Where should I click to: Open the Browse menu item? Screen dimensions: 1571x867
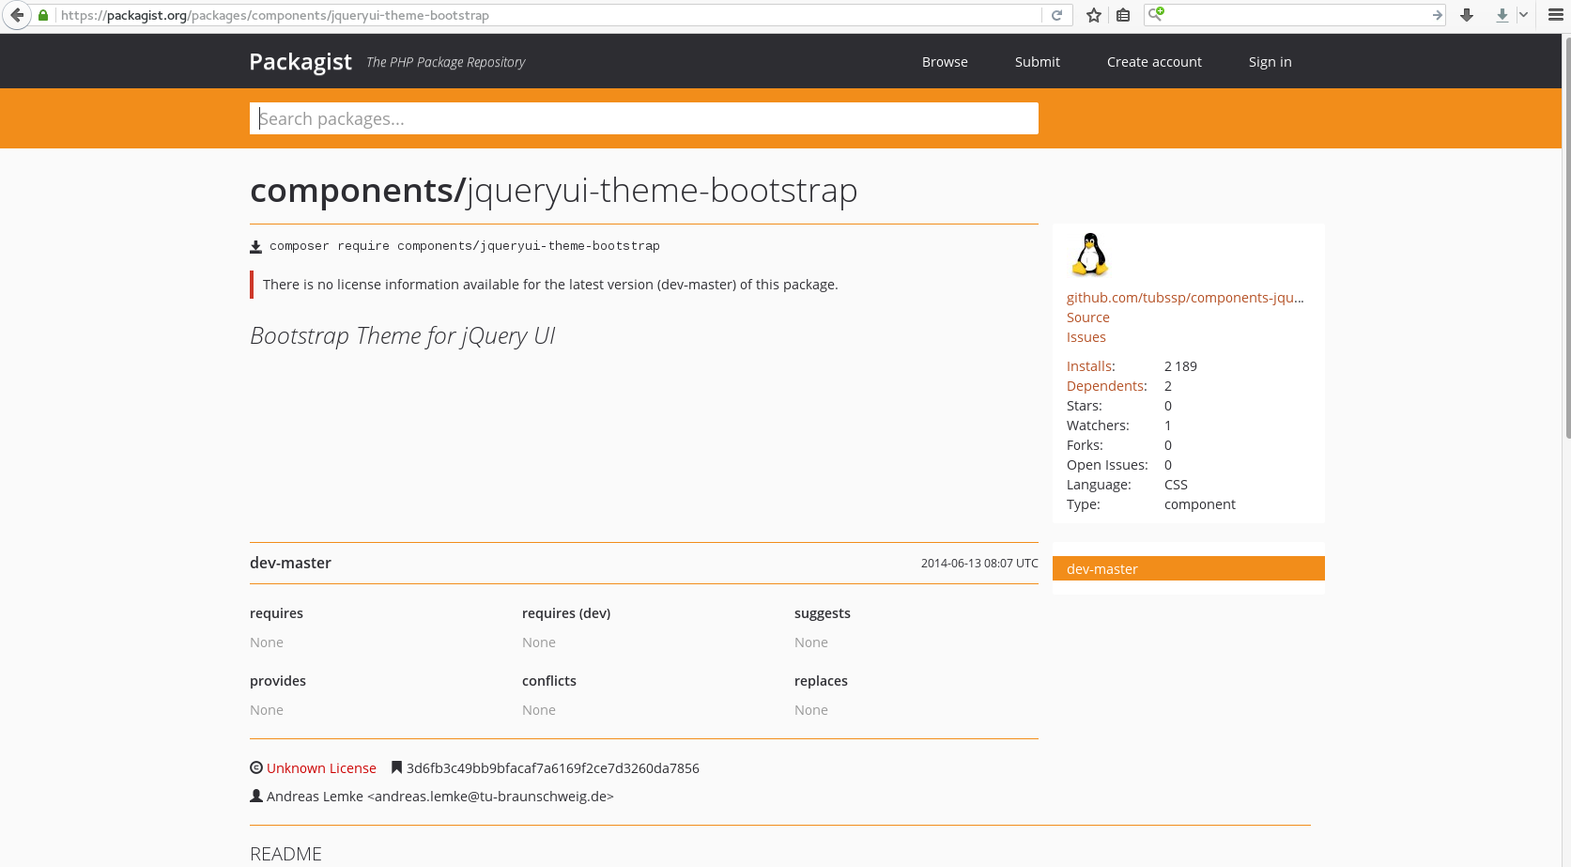point(945,62)
